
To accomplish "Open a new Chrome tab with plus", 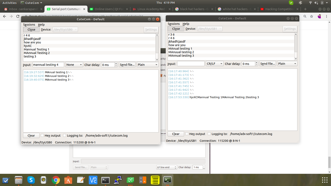I will 305,9.
